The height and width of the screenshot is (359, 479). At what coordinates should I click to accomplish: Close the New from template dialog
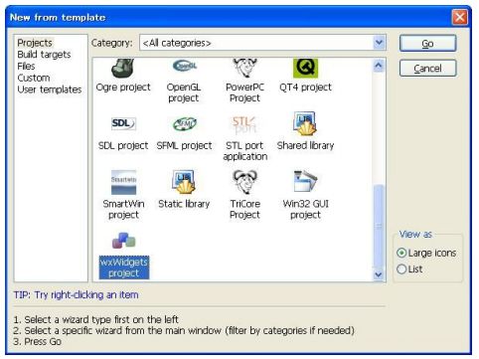(460, 17)
